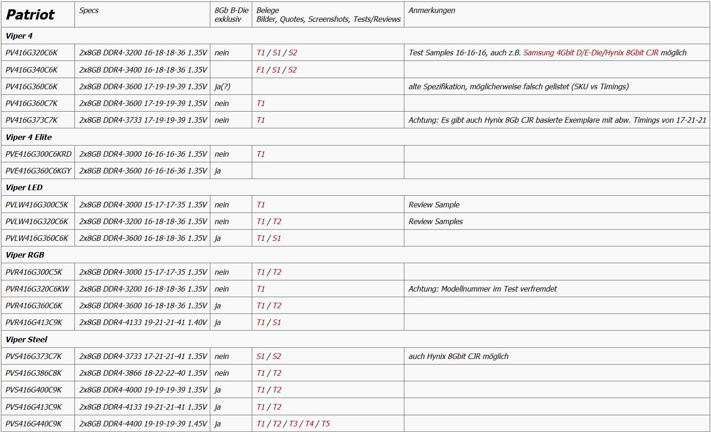
Task: Open S1 link in PV416G320C6K row
Action: click(276, 53)
